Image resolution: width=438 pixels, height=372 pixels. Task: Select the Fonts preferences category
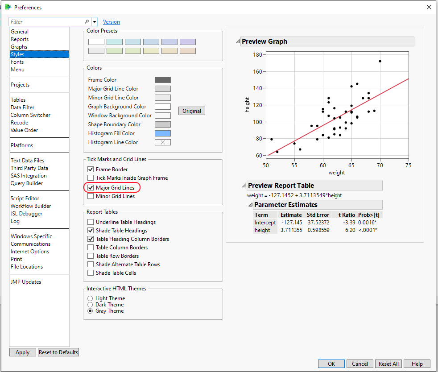click(x=17, y=62)
